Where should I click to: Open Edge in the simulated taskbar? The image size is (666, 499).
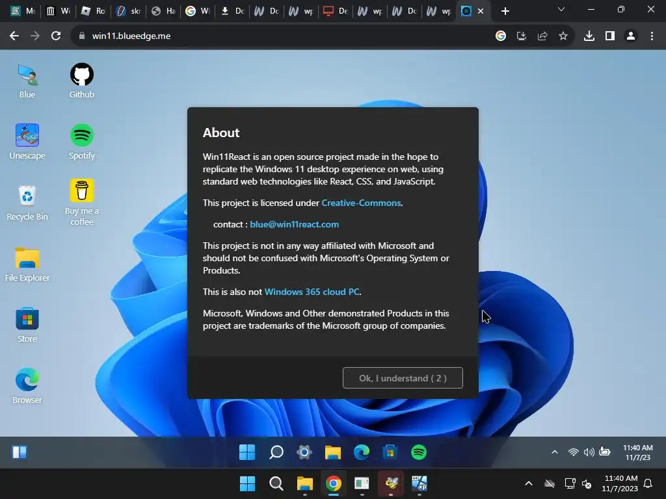click(x=362, y=452)
